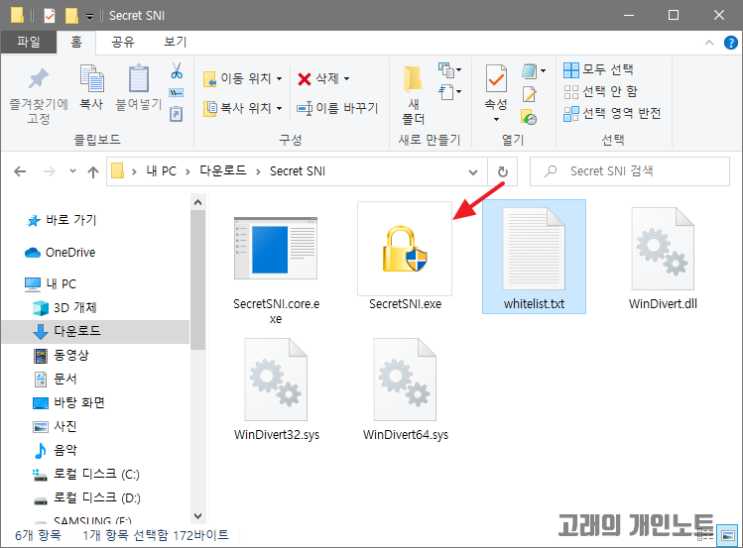Select WinDivert.dll file

(x=663, y=258)
